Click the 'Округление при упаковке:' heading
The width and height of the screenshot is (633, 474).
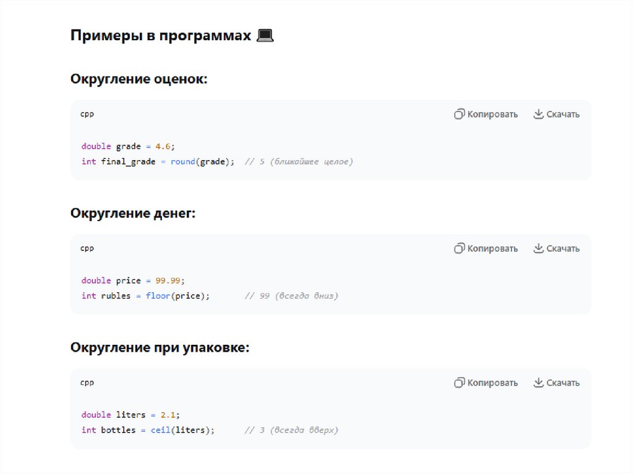click(x=160, y=347)
